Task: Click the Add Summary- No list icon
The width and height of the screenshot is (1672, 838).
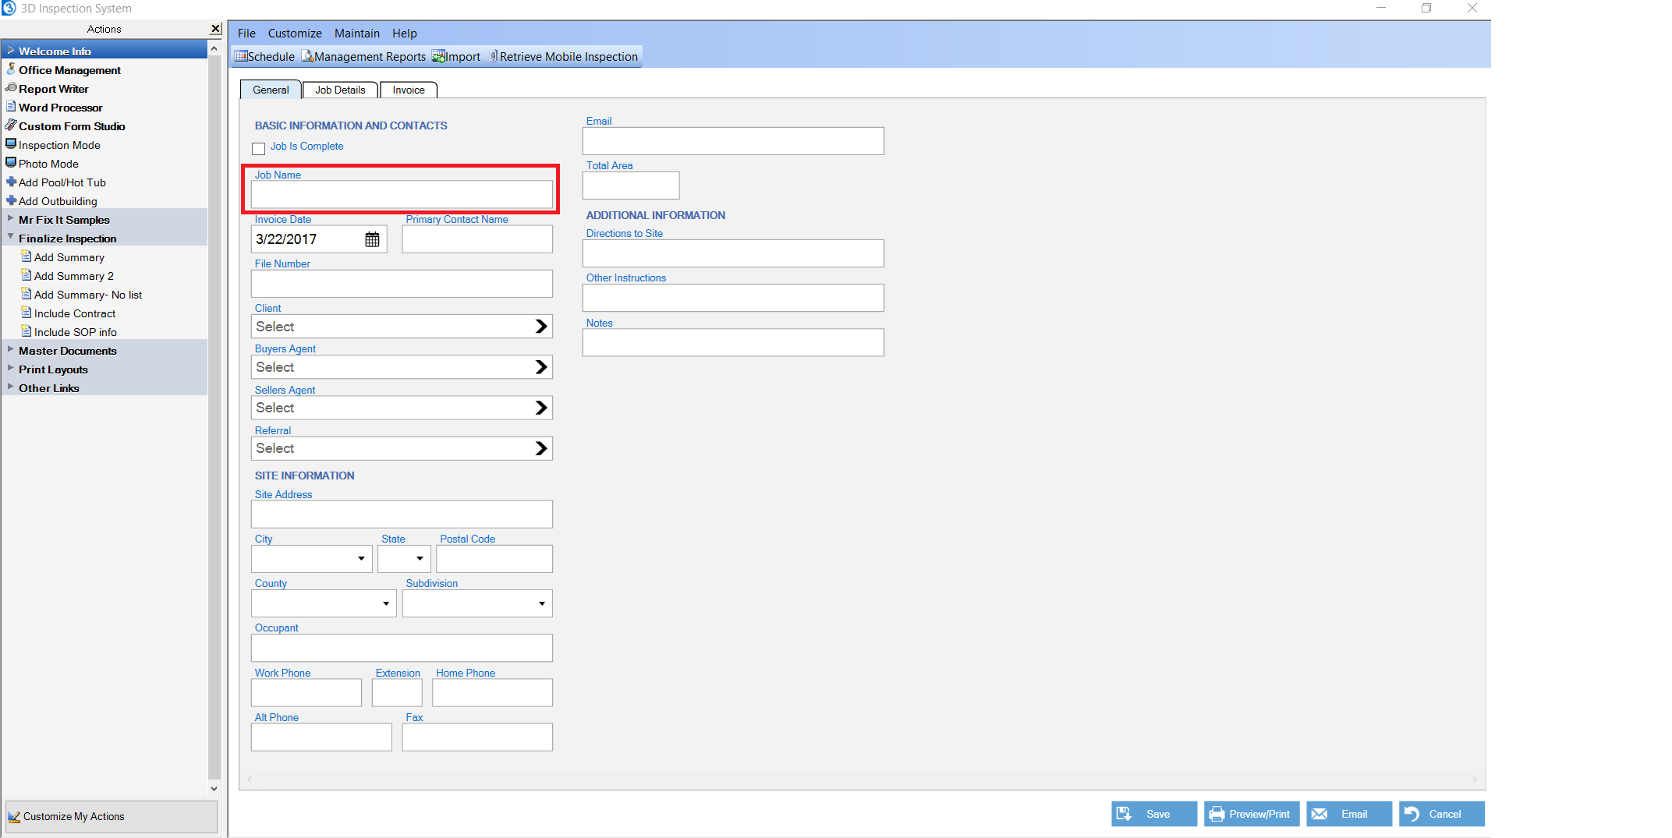Action: coord(27,294)
